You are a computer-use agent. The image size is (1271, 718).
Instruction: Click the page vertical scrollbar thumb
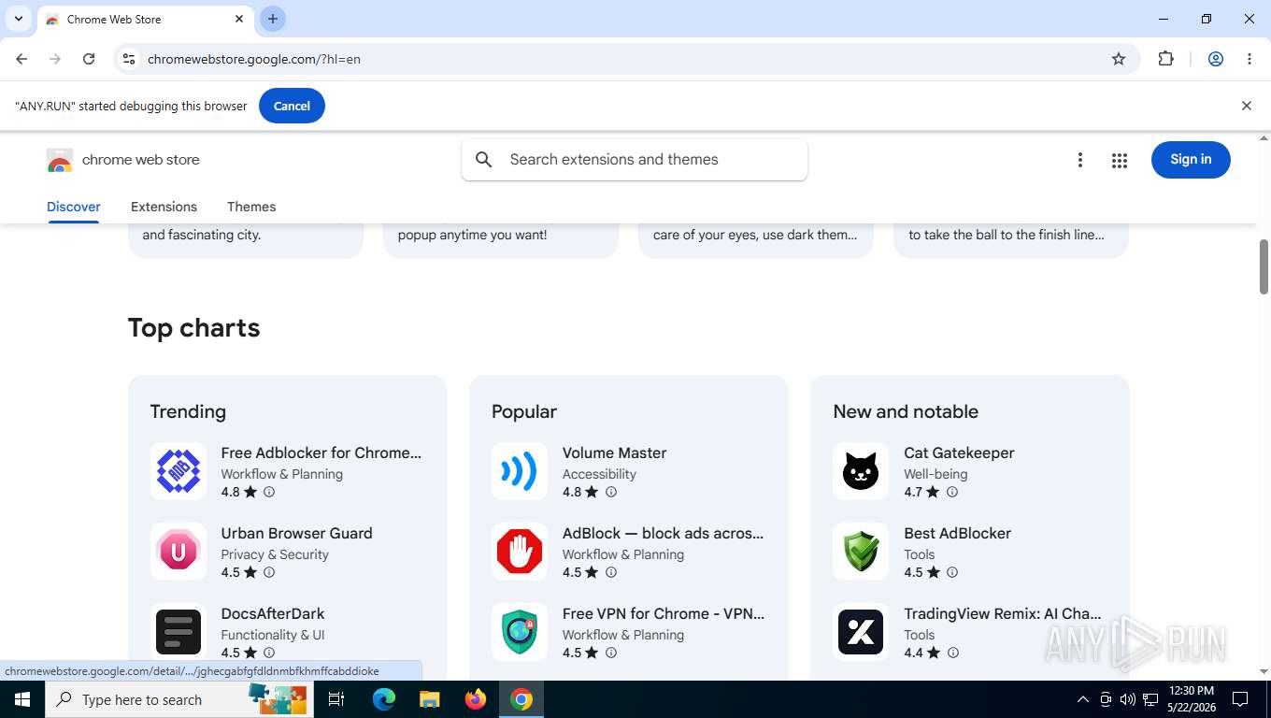pos(1264,266)
